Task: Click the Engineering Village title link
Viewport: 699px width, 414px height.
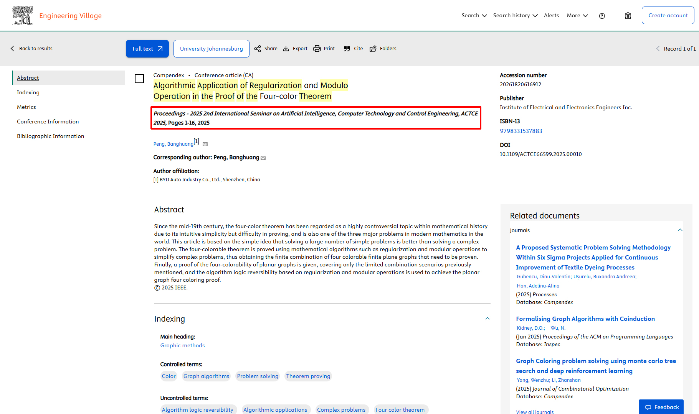Action: [x=70, y=16]
